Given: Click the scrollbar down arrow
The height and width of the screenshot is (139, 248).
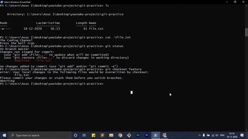Looking at the screenshot, I should click(246, 130).
